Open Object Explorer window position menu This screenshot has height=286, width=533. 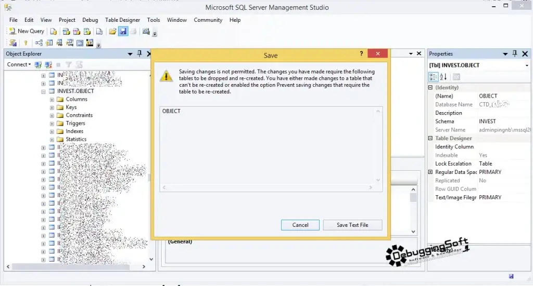click(130, 54)
